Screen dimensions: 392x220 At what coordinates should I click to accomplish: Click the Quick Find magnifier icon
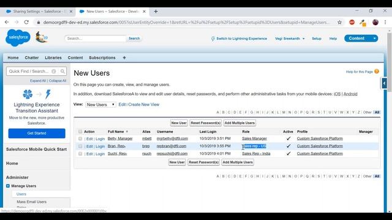pos(62,71)
